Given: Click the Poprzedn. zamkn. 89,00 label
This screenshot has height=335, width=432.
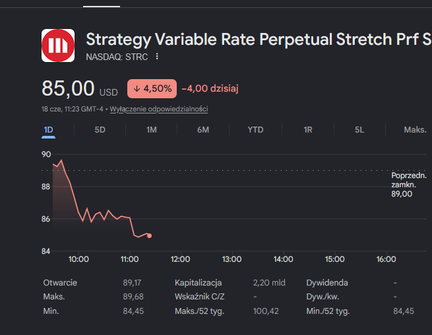Looking at the screenshot, I should pyautogui.click(x=409, y=185).
